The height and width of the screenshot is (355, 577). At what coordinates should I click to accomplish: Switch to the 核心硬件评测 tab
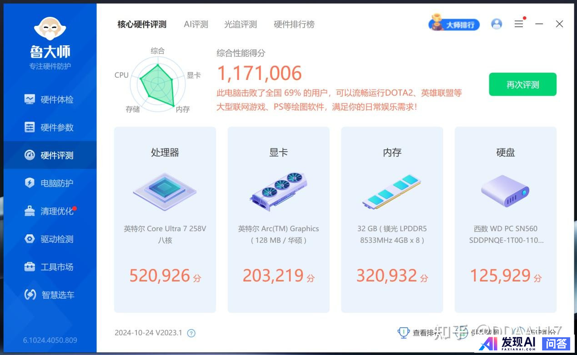(x=142, y=25)
